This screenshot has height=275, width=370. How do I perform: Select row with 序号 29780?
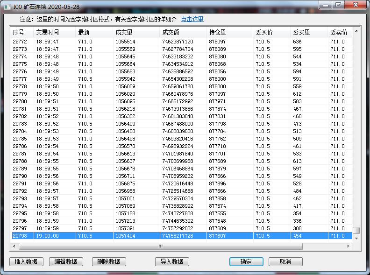pos(182,101)
